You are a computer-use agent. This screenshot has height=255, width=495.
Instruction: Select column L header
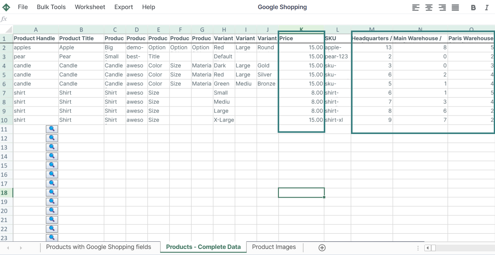tap(338, 30)
